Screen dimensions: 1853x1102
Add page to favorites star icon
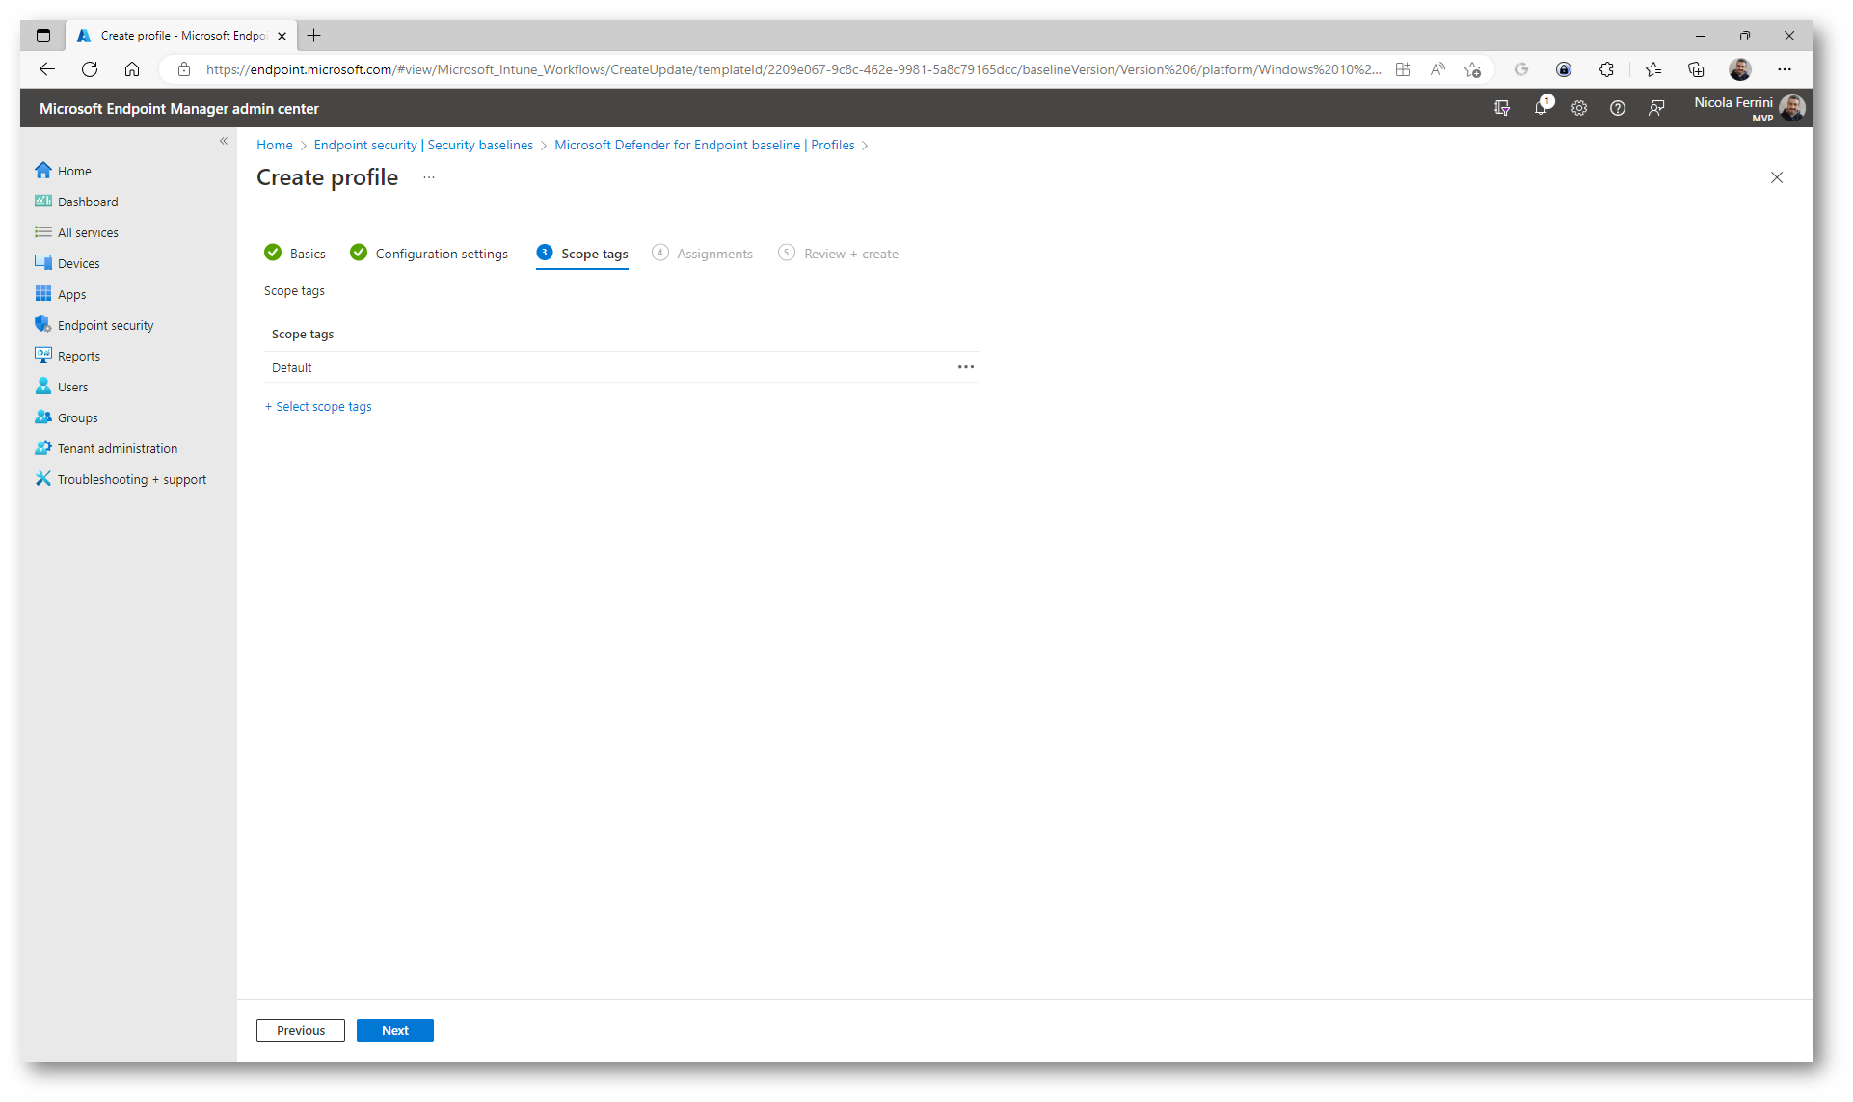click(x=1472, y=69)
